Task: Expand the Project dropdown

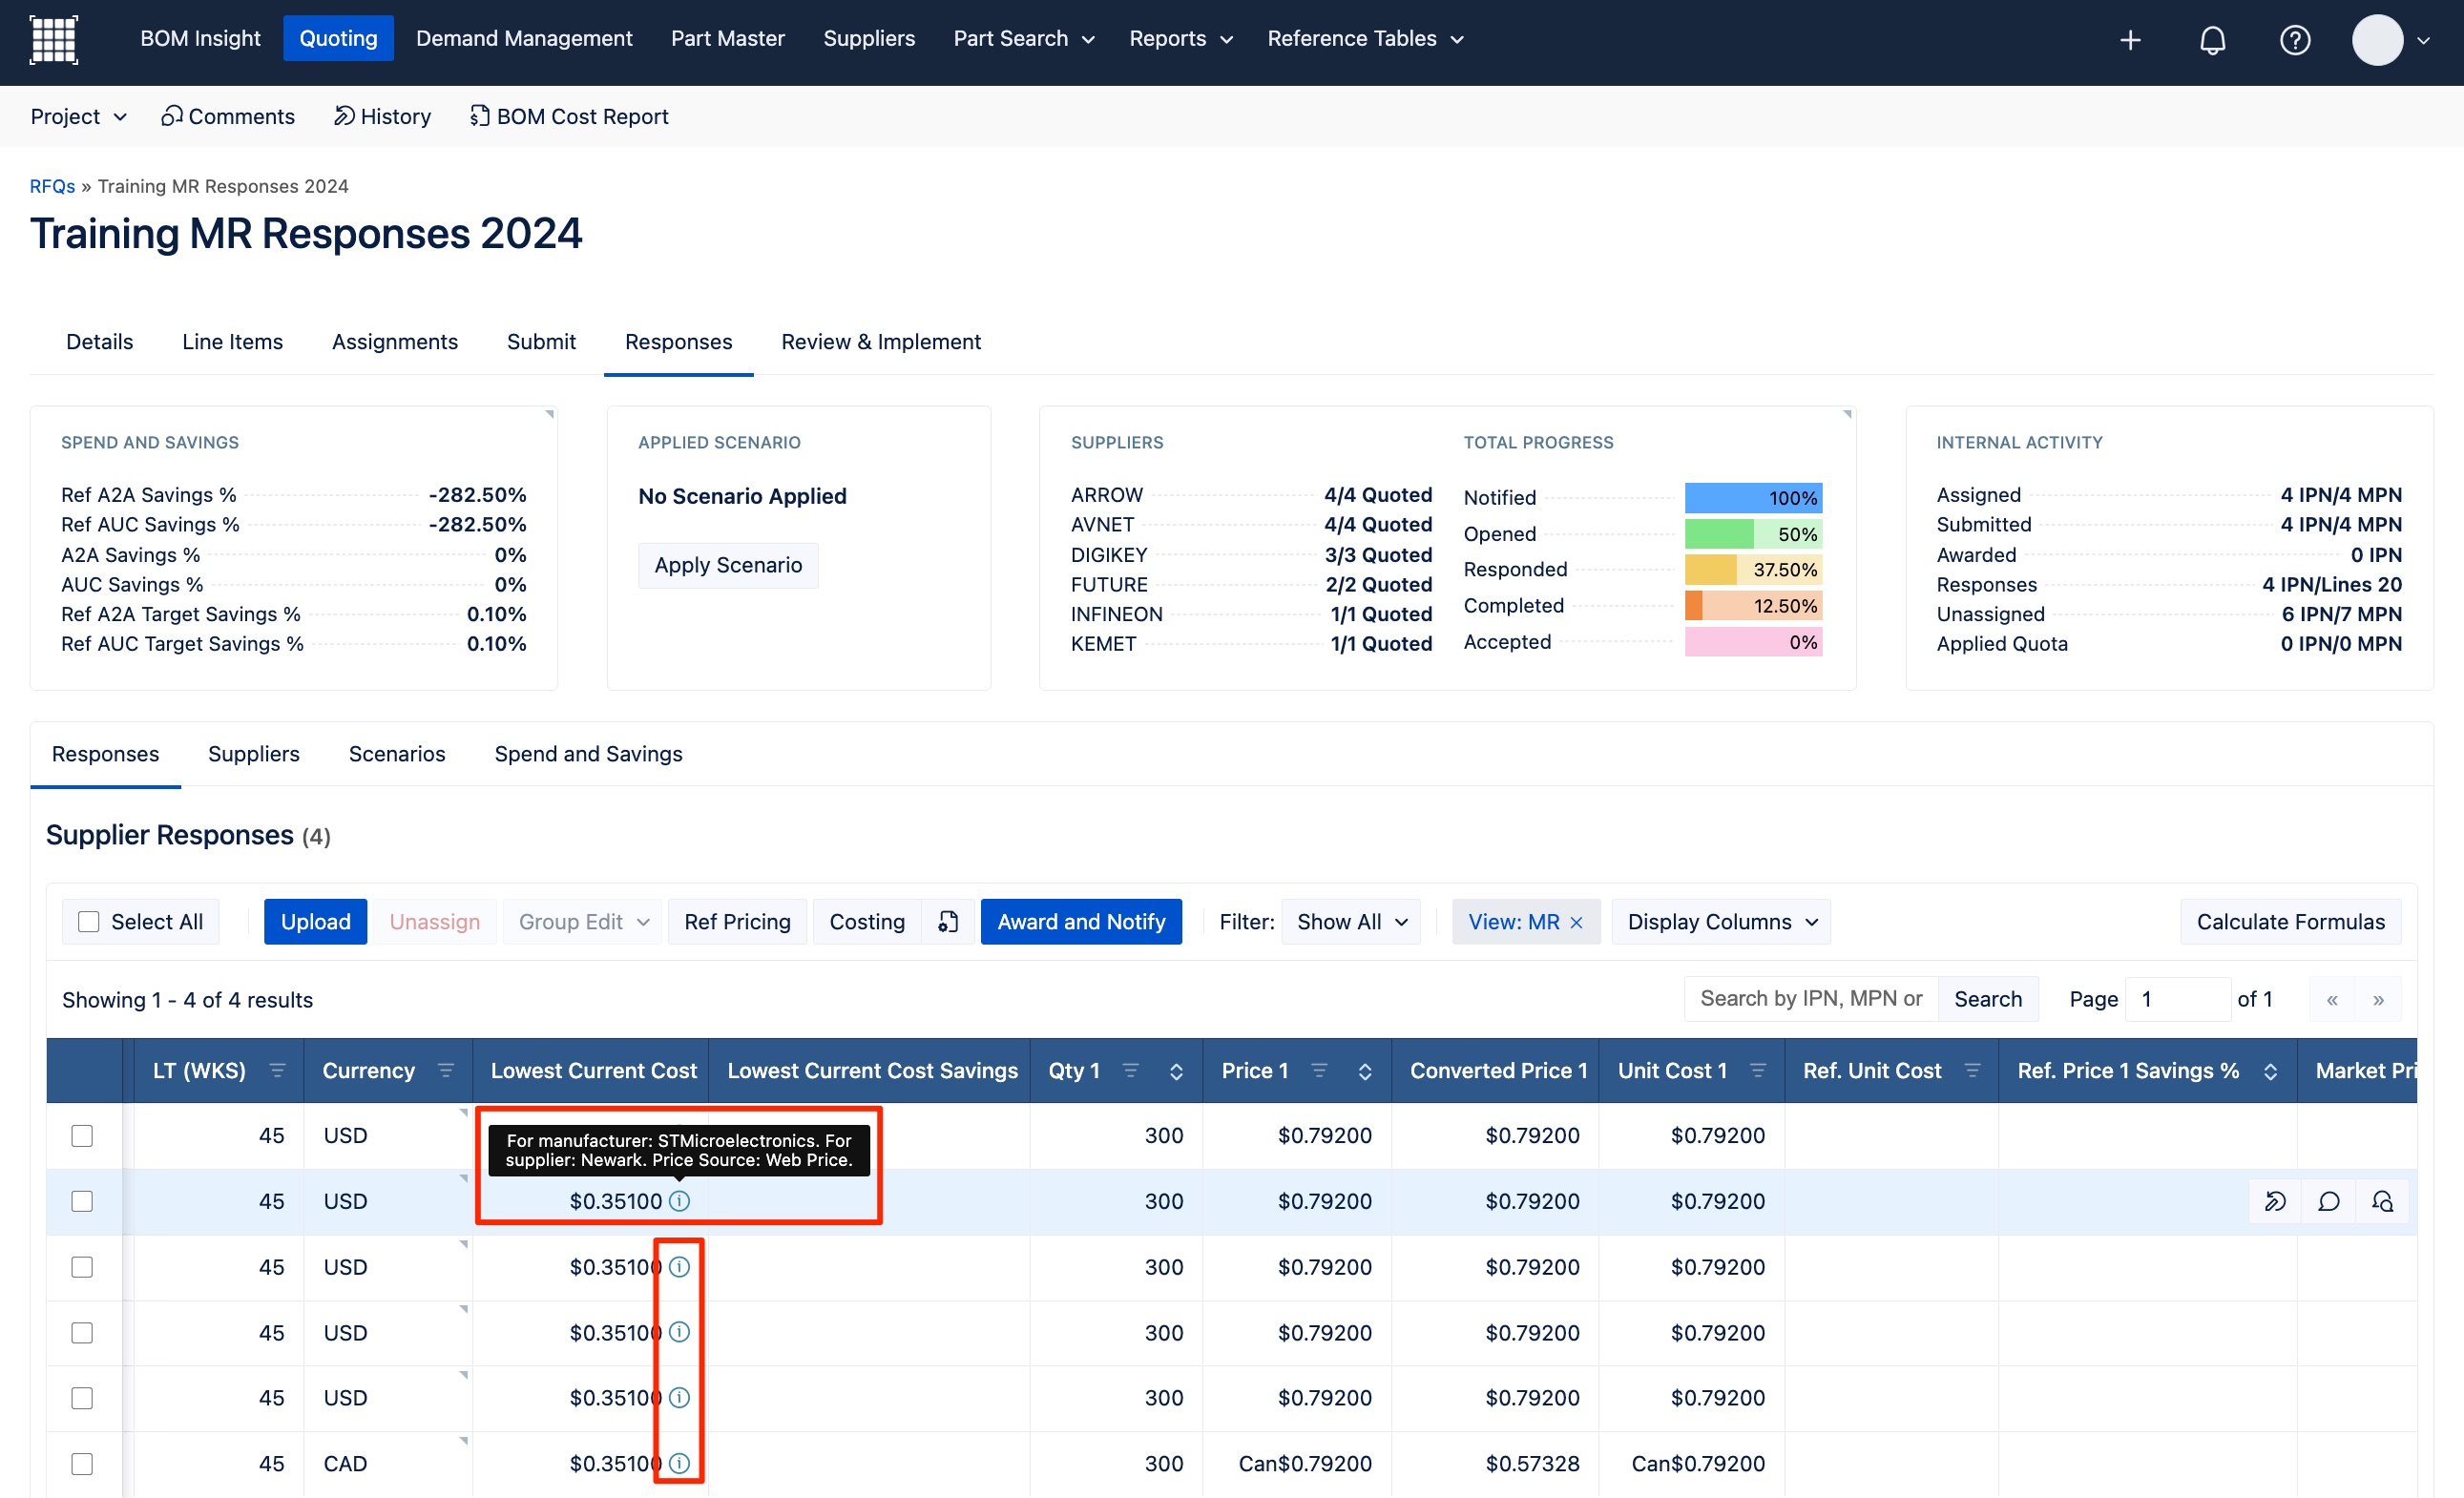Action: (x=79, y=116)
